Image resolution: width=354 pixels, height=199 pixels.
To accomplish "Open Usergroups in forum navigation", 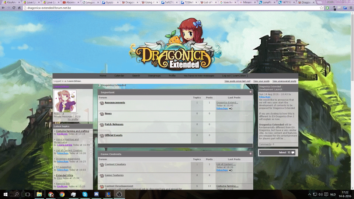I will pyautogui.click(x=155, y=76).
